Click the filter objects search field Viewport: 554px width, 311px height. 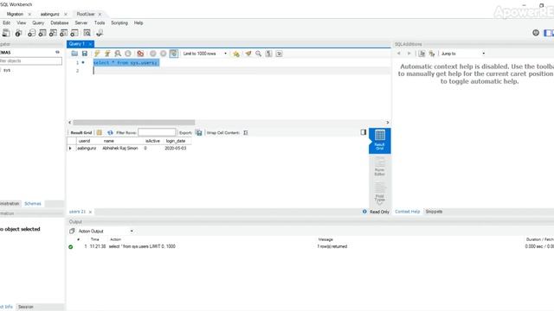coord(31,61)
